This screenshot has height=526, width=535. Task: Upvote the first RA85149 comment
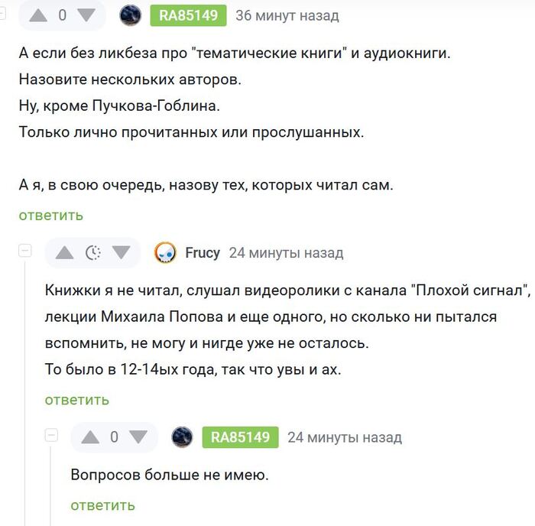tap(38, 15)
